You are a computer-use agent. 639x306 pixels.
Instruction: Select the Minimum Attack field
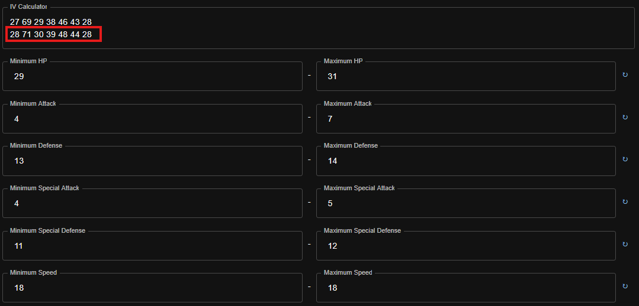pos(152,119)
